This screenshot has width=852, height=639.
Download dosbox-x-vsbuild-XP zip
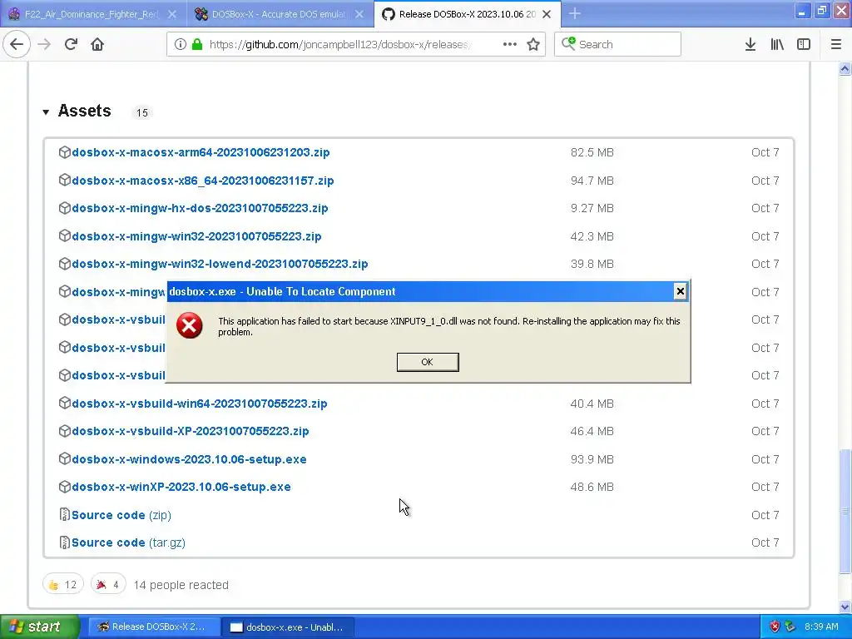[x=191, y=432]
